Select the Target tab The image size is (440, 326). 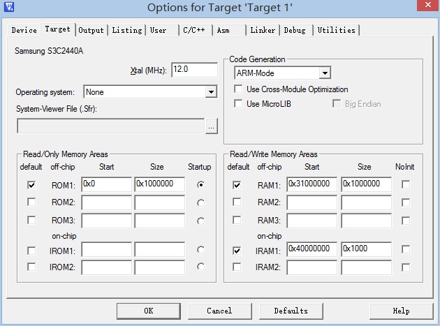[58, 29]
